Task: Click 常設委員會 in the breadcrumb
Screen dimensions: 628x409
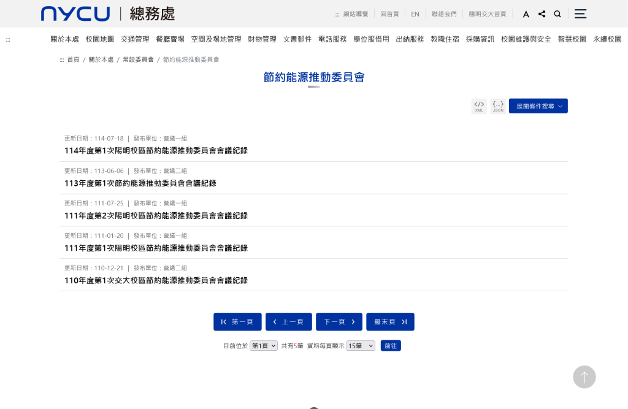Action: click(138, 59)
